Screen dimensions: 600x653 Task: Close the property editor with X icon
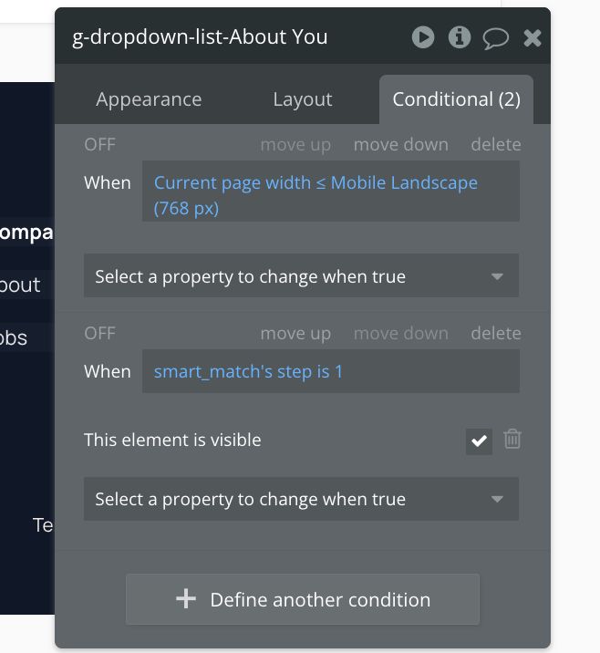click(533, 38)
